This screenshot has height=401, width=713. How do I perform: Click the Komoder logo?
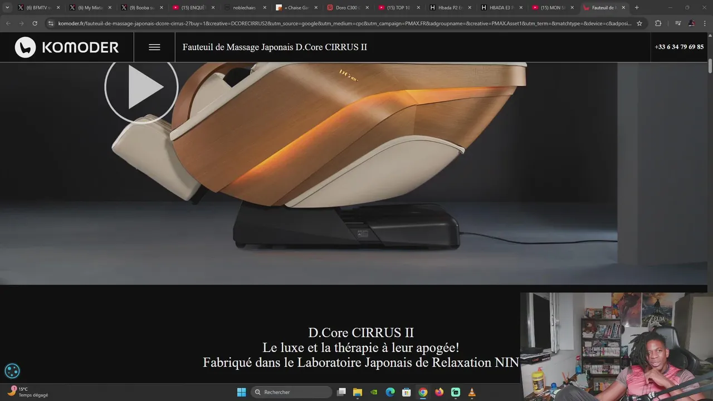coord(67,47)
